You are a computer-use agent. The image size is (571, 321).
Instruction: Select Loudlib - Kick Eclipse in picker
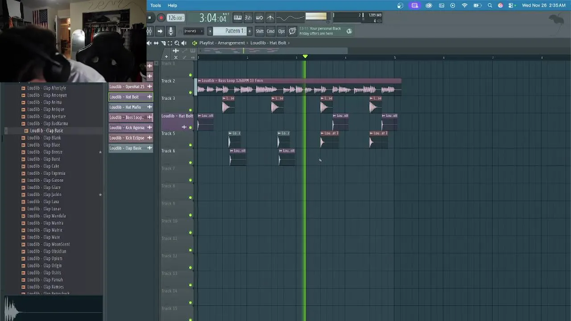tap(131, 138)
